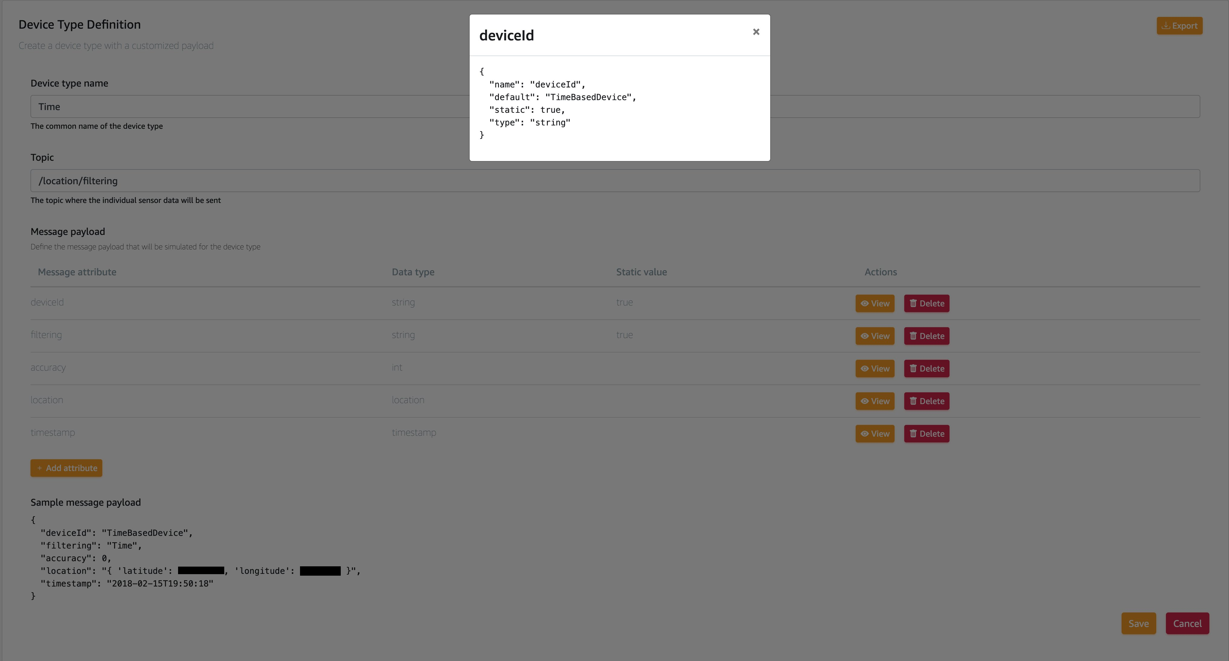Save the device type definition
The image size is (1229, 661).
(x=1139, y=623)
